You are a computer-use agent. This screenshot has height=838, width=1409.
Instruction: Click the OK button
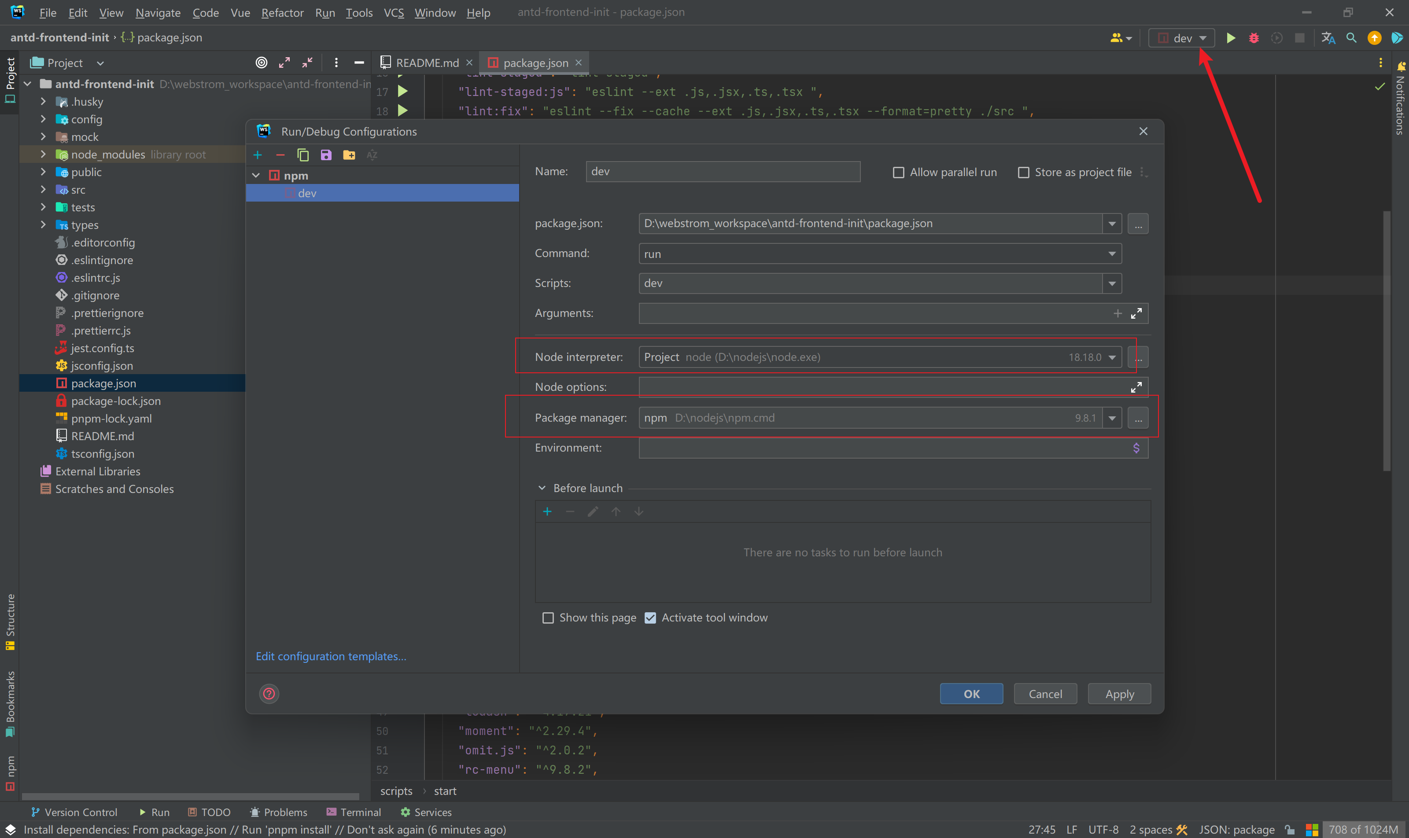pos(971,694)
